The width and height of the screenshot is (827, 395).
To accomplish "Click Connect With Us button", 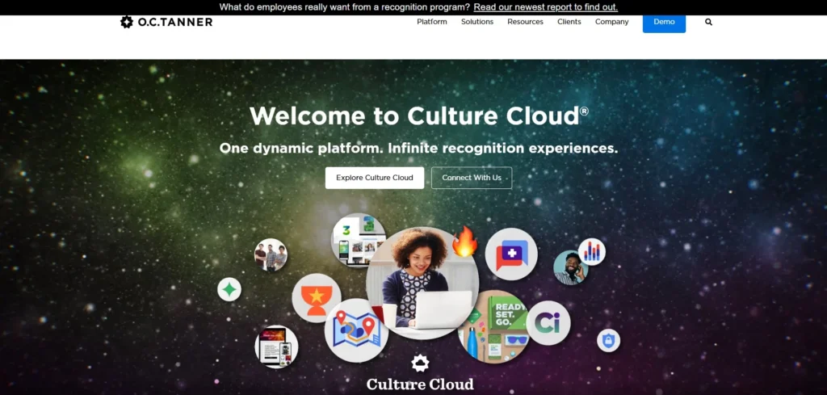I will [x=472, y=178].
